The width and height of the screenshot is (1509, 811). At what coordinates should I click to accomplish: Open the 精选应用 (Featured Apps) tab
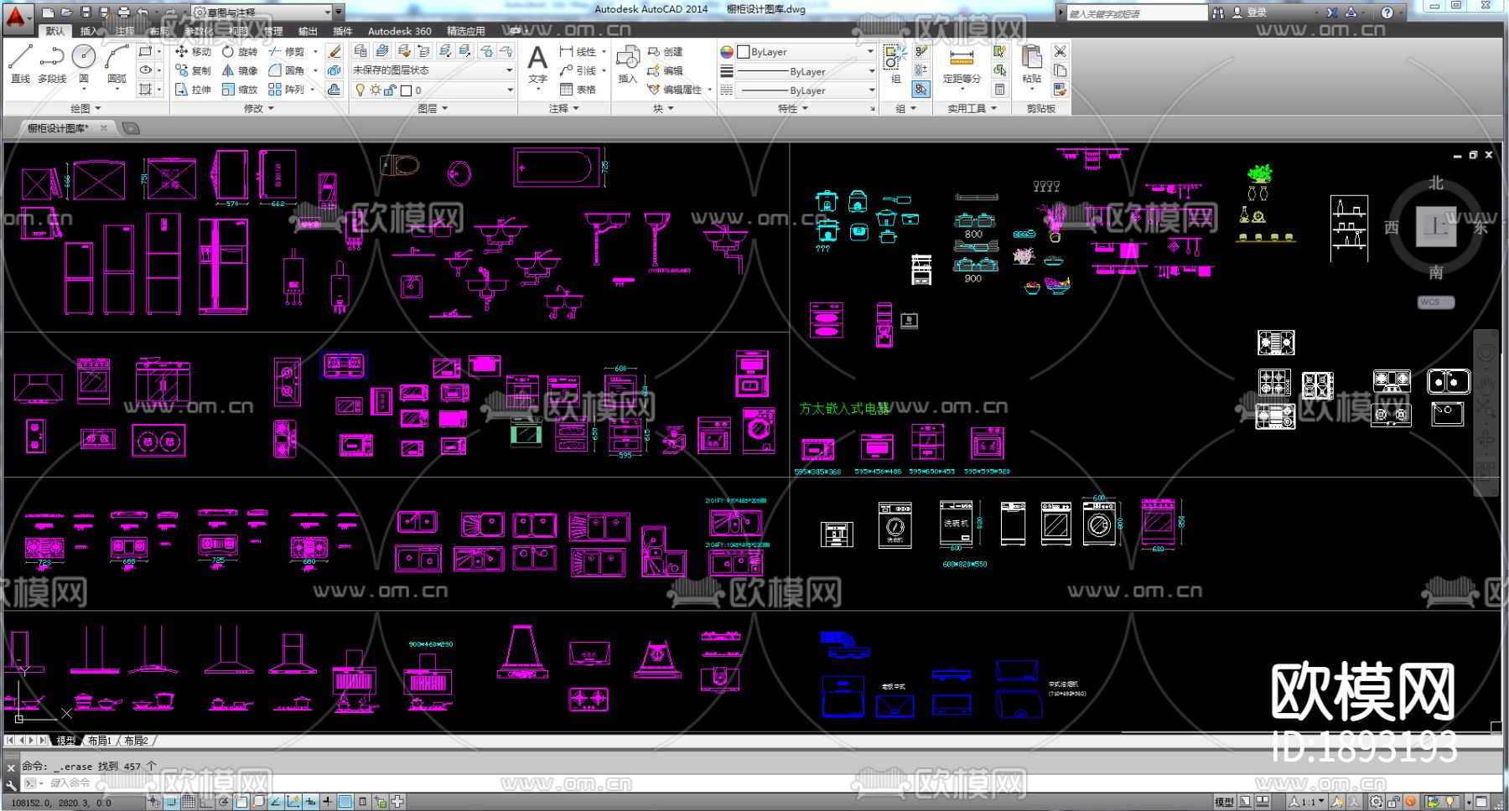[466, 31]
